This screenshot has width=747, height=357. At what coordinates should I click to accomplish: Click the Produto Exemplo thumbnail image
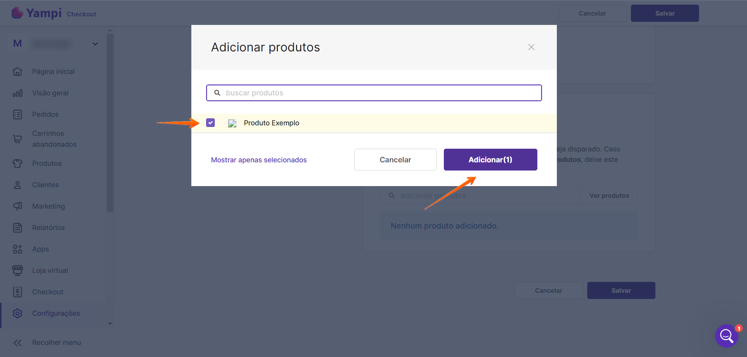pos(232,123)
